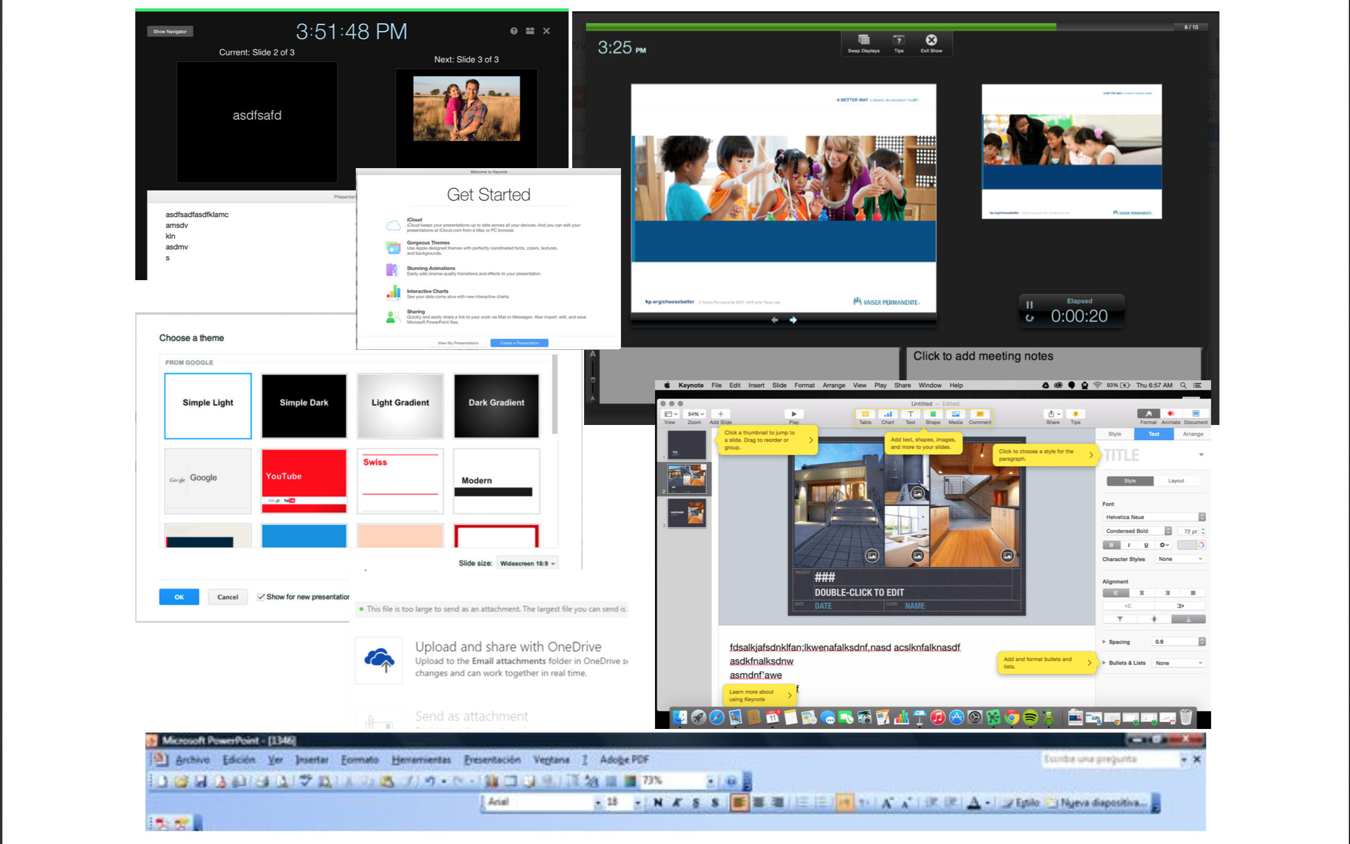The height and width of the screenshot is (844, 1350).
Task: Insert a Chart from Keynote toolbar
Action: click(x=887, y=417)
